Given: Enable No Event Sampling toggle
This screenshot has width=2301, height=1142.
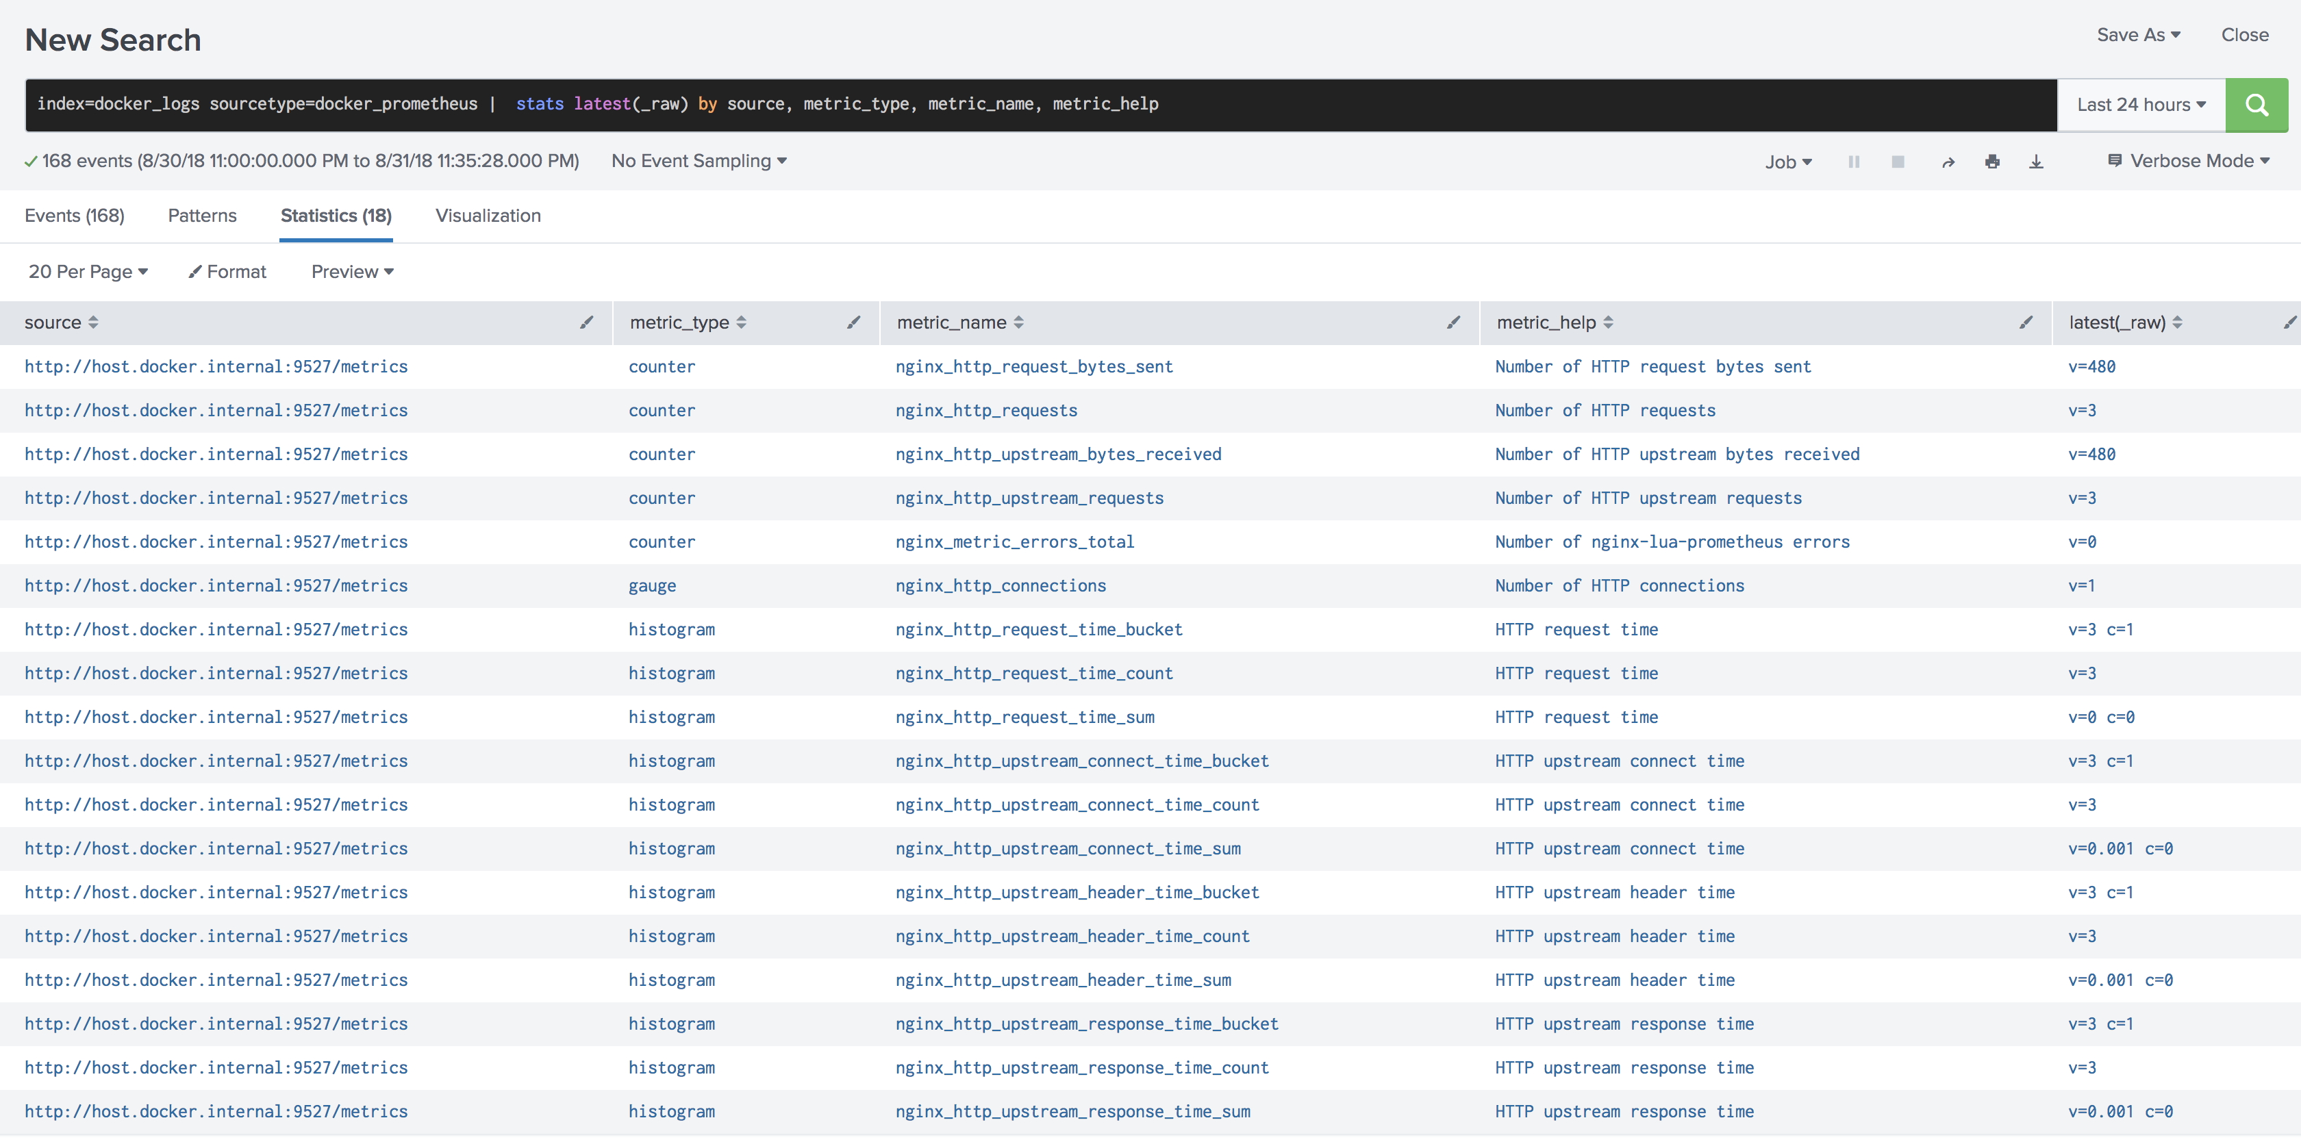Looking at the screenshot, I should click(x=699, y=159).
